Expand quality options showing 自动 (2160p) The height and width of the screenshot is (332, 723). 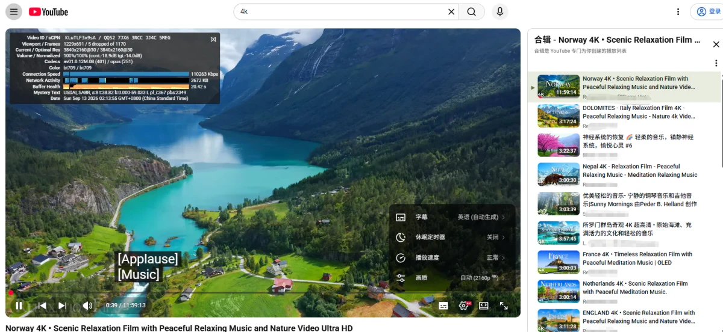(483, 278)
